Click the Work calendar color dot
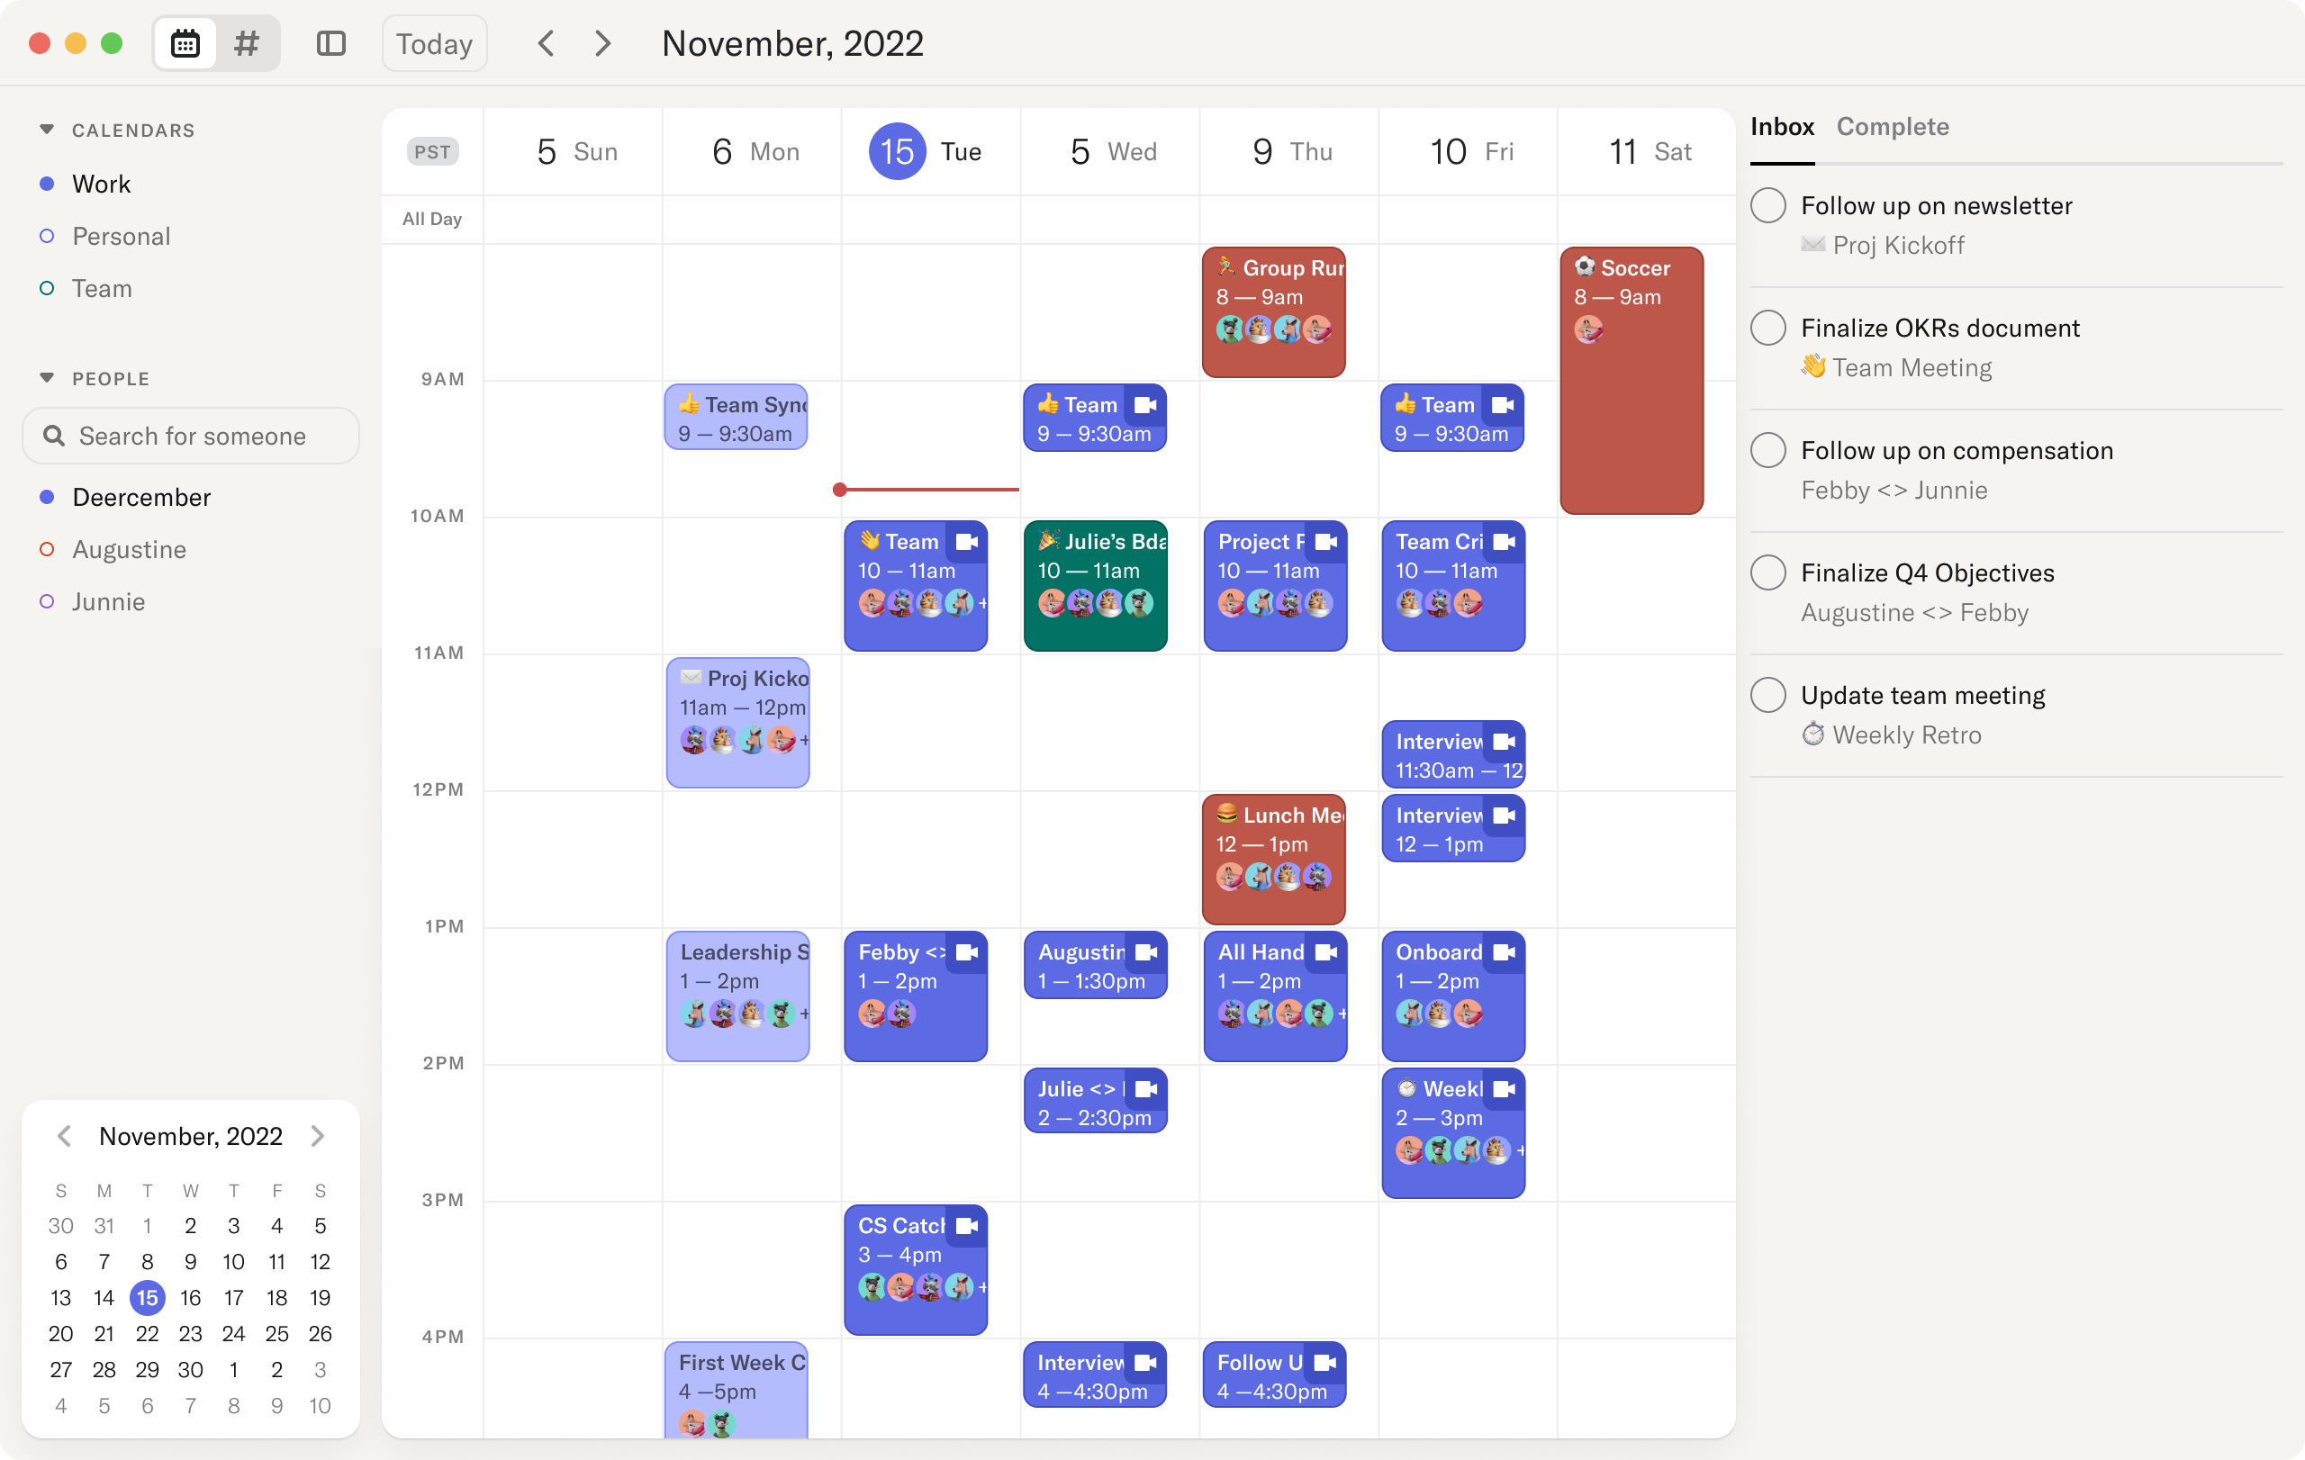This screenshot has width=2305, height=1460. (x=46, y=184)
